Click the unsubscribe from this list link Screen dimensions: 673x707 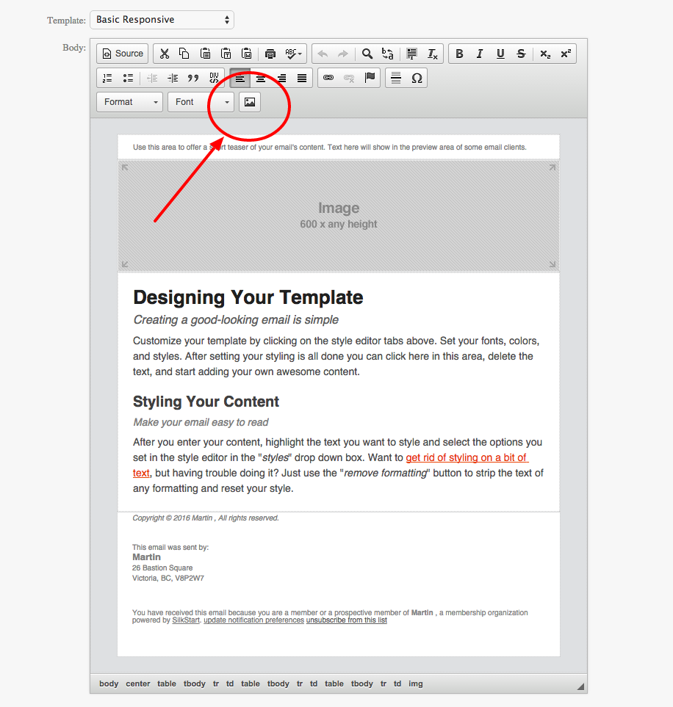346,620
